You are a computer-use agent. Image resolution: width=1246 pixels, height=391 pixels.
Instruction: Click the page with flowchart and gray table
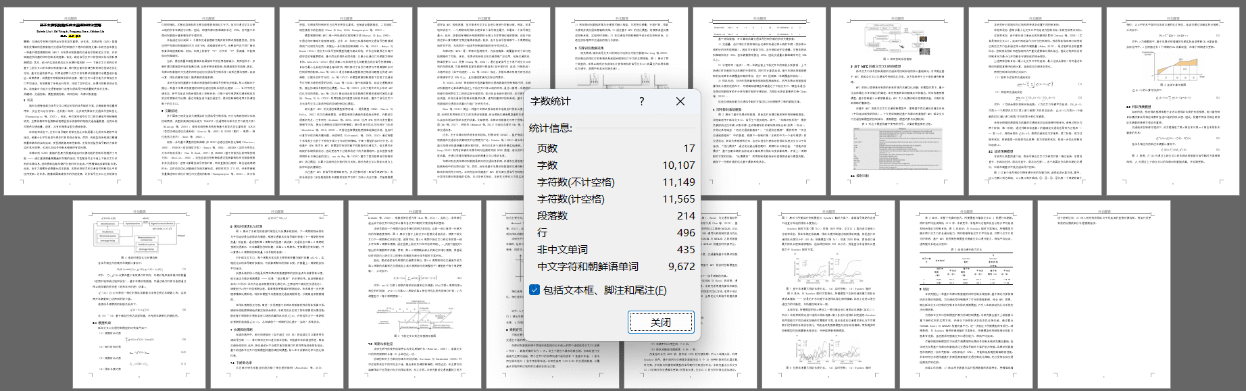click(897, 101)
